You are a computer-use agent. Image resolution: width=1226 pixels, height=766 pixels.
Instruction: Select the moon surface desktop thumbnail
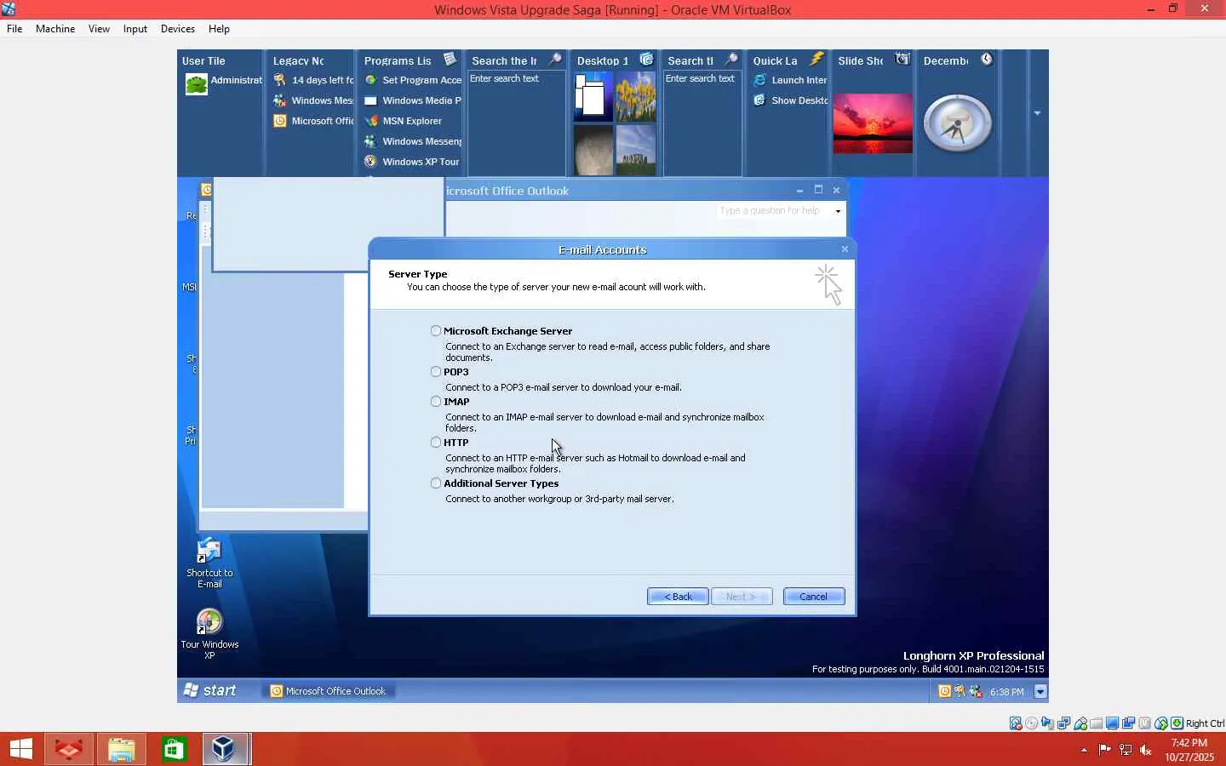click(593, 151)
